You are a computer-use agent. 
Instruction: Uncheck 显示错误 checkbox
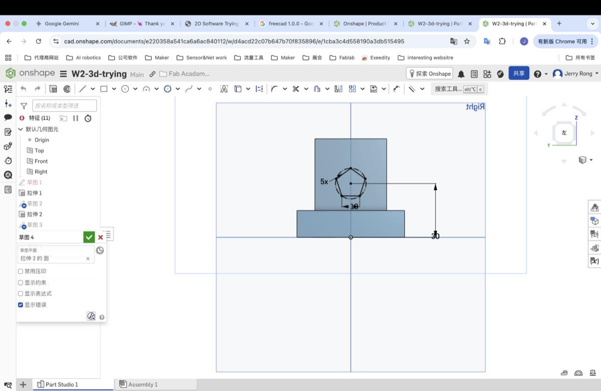click(21, 305)
